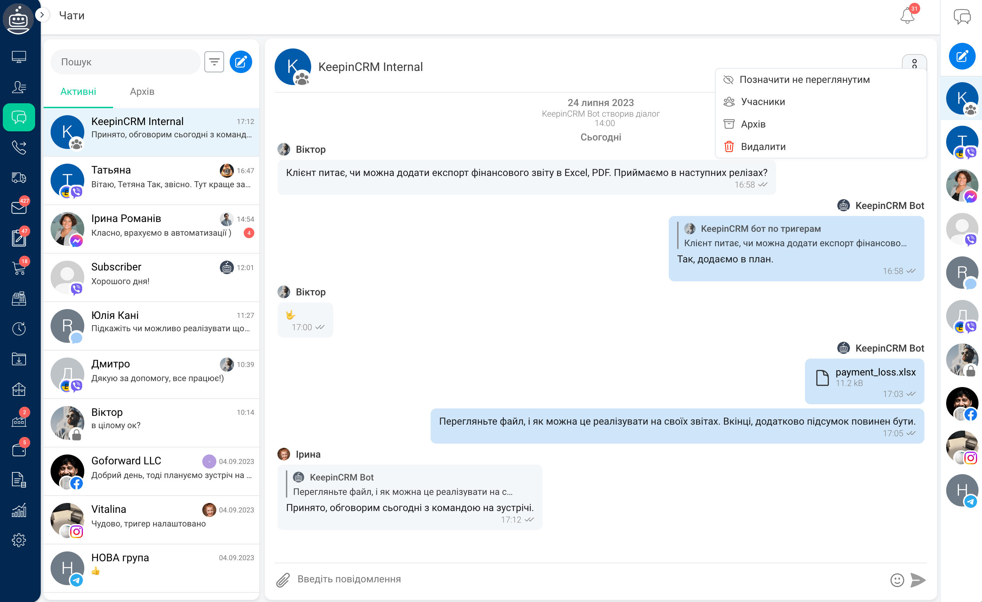Open Vitalina chat in list
This screenshot has height=602, width=982.
coord(151,519)
